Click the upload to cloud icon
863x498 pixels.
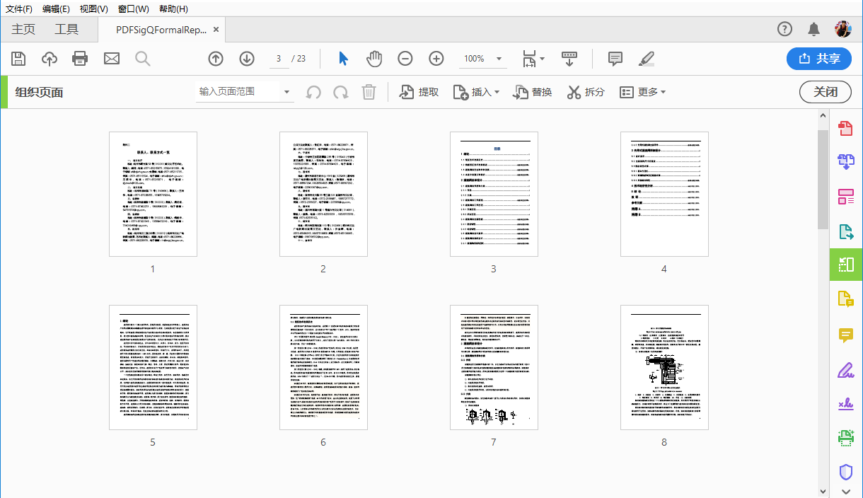coord(50,59)
